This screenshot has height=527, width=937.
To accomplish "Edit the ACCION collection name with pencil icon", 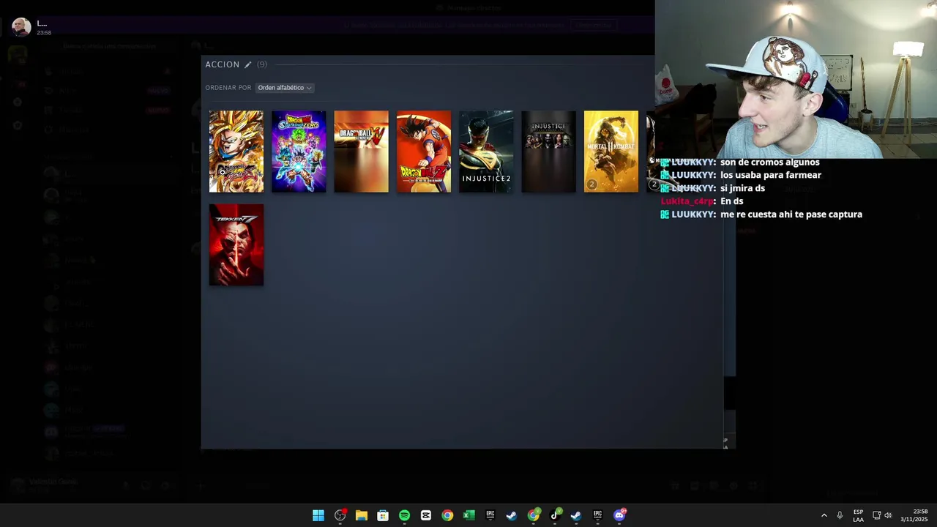I will (248, 64).
